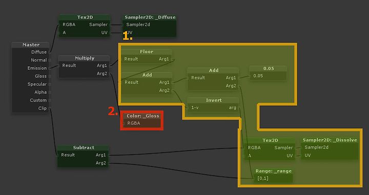Select the Sampler2D: _Diffuse node header

click(x=150, y=17)
